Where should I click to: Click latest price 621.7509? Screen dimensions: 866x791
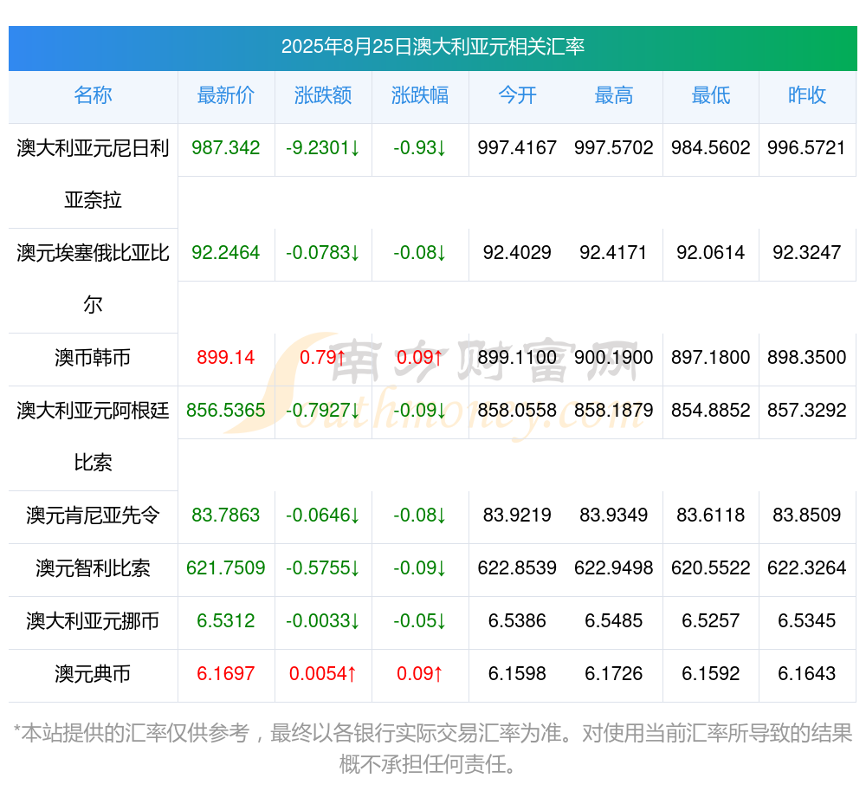pyautogui.click(x=226, y=567)
